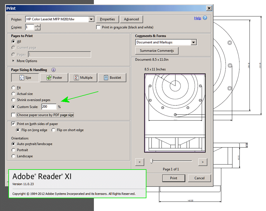Viewport: 266px width, 211px height.
Task: Select the Multiple pages per sheet button
Action: 83,78
